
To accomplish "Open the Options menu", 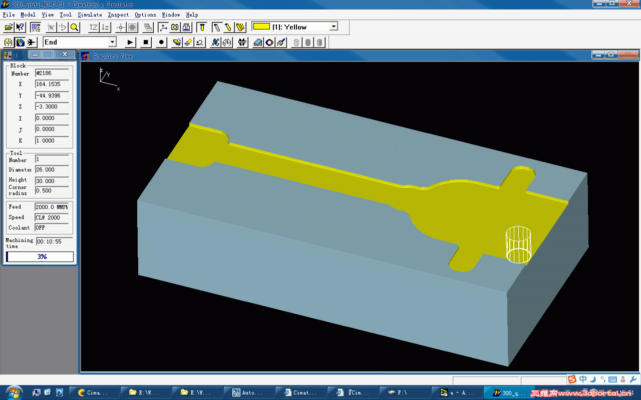I will (145, 15).
